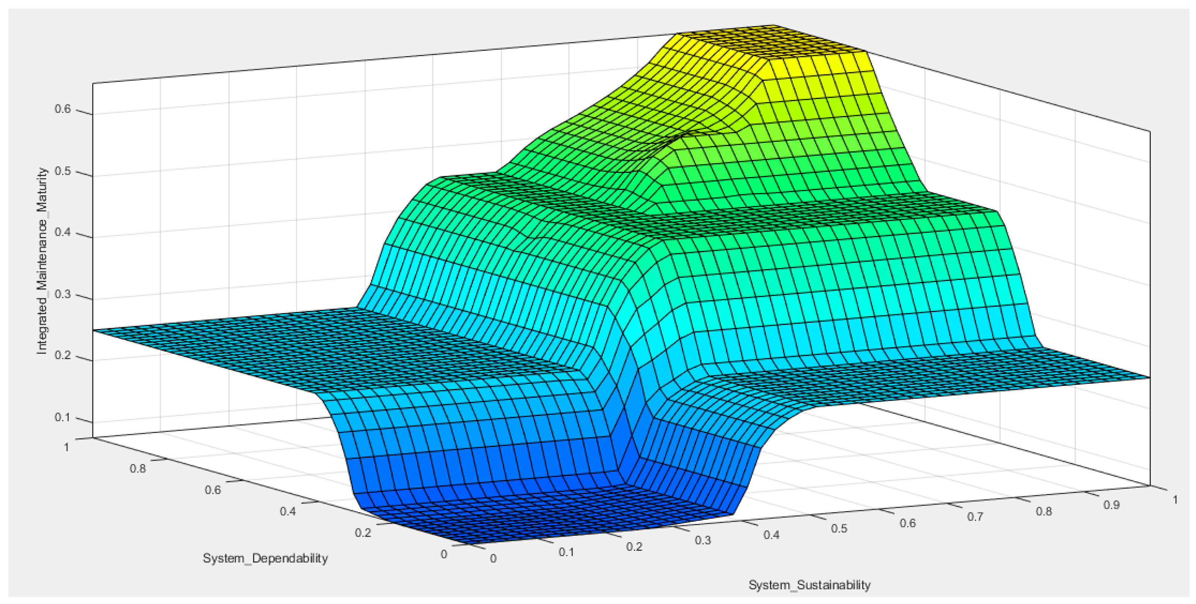The width and height of the screenshot is (1196, 604).
Task: Click the 0.1 tick on System_Sustainability axis
Action: [566, 552]
